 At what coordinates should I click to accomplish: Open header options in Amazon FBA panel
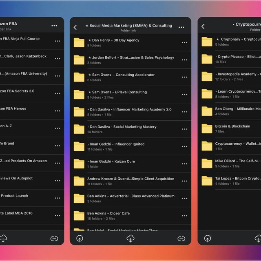pyautogui.click(x=54, y=26)
